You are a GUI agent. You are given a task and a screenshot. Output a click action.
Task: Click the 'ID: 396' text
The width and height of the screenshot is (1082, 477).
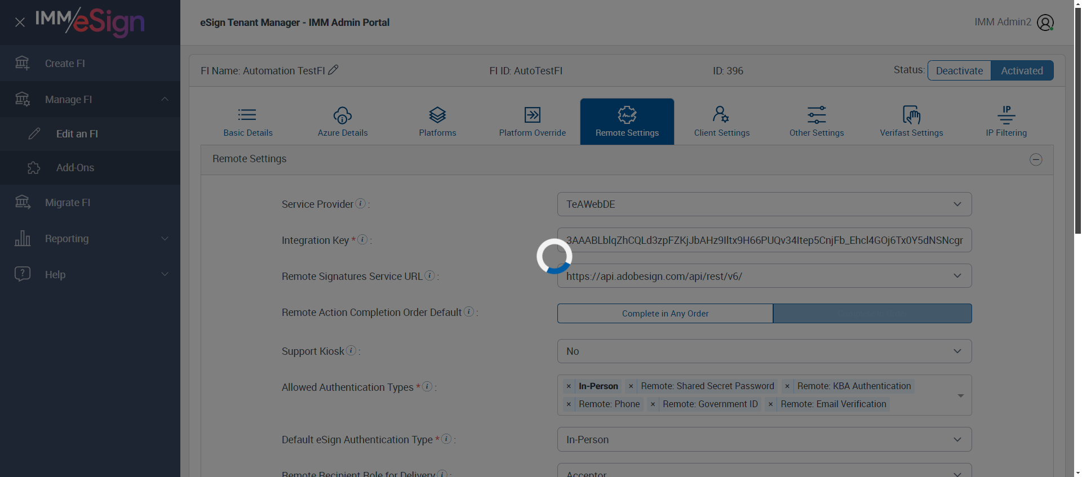pyautogui.click(x=728, y=71)
